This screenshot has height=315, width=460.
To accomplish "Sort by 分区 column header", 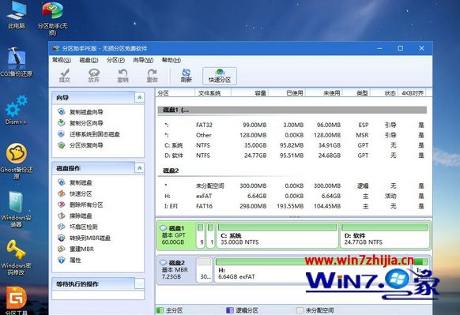I will tap(175, 93).
